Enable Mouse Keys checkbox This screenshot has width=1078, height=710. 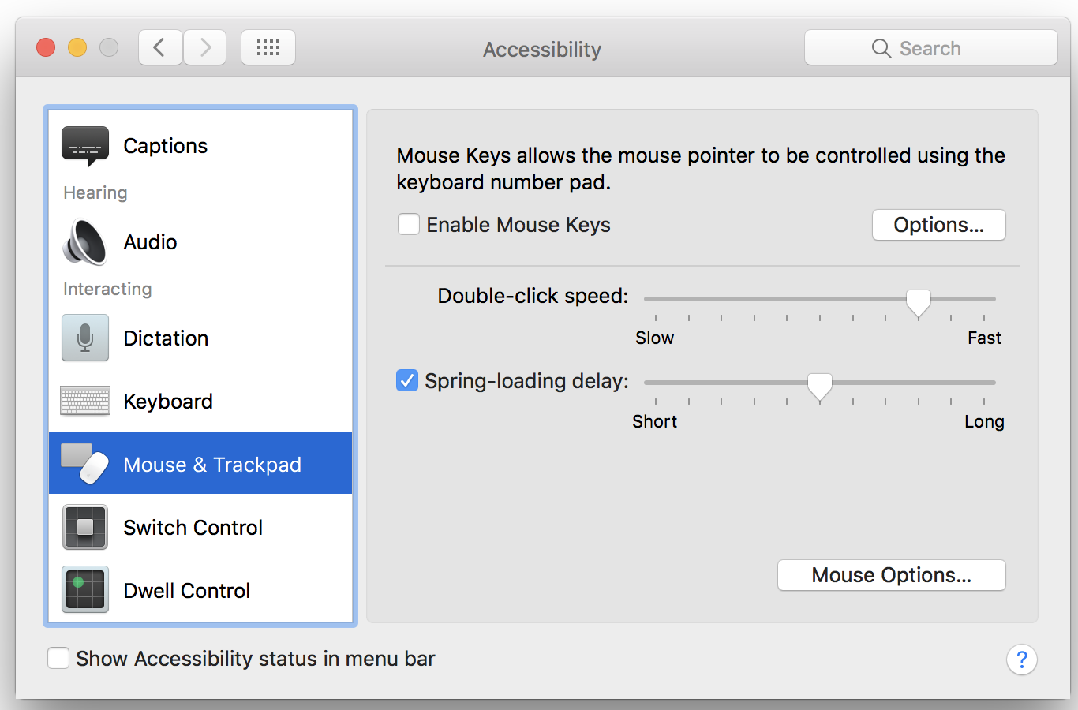click(409, 225)
